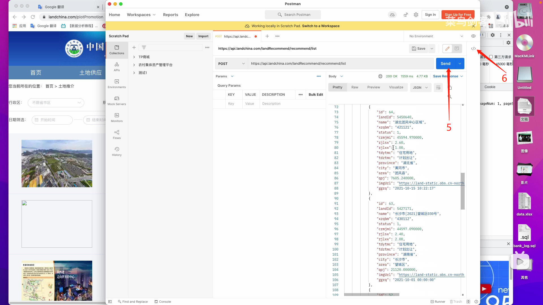Open collections panel more-options ellipsis
Image resolution: width=543 pixels, height=305 pixels.
point(207,47)
